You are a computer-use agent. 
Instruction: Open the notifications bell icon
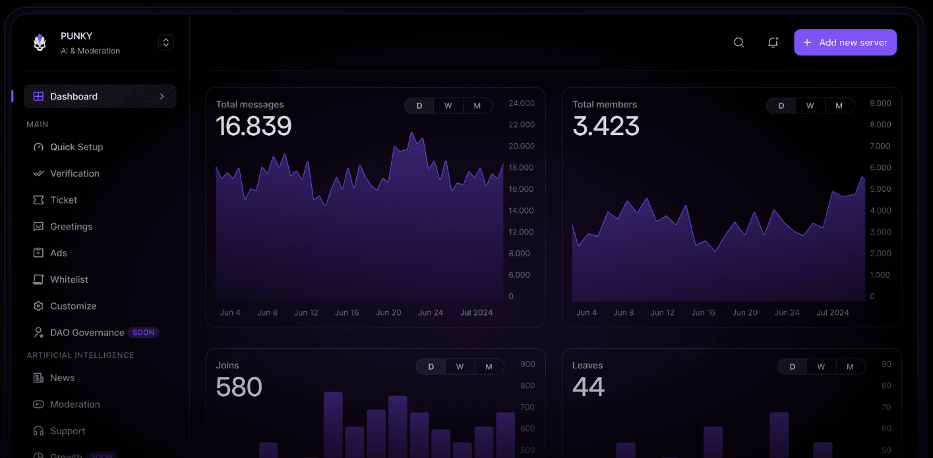773,42
